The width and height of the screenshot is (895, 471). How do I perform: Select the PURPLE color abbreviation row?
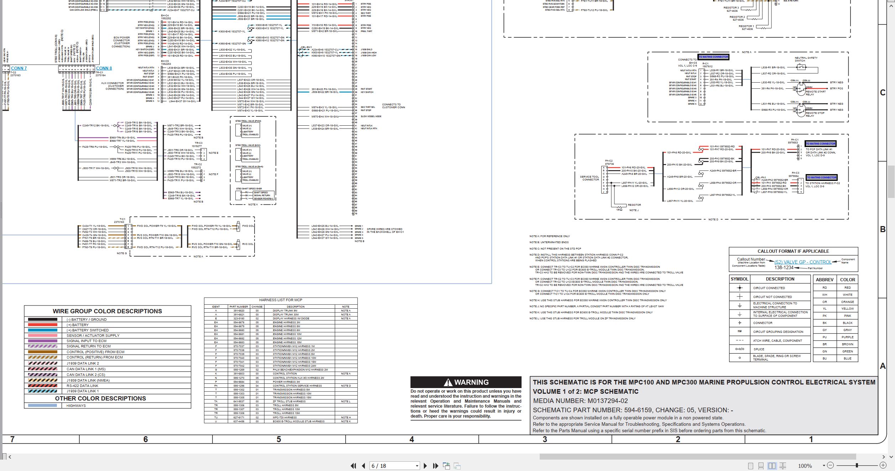[x=836, y=337]
